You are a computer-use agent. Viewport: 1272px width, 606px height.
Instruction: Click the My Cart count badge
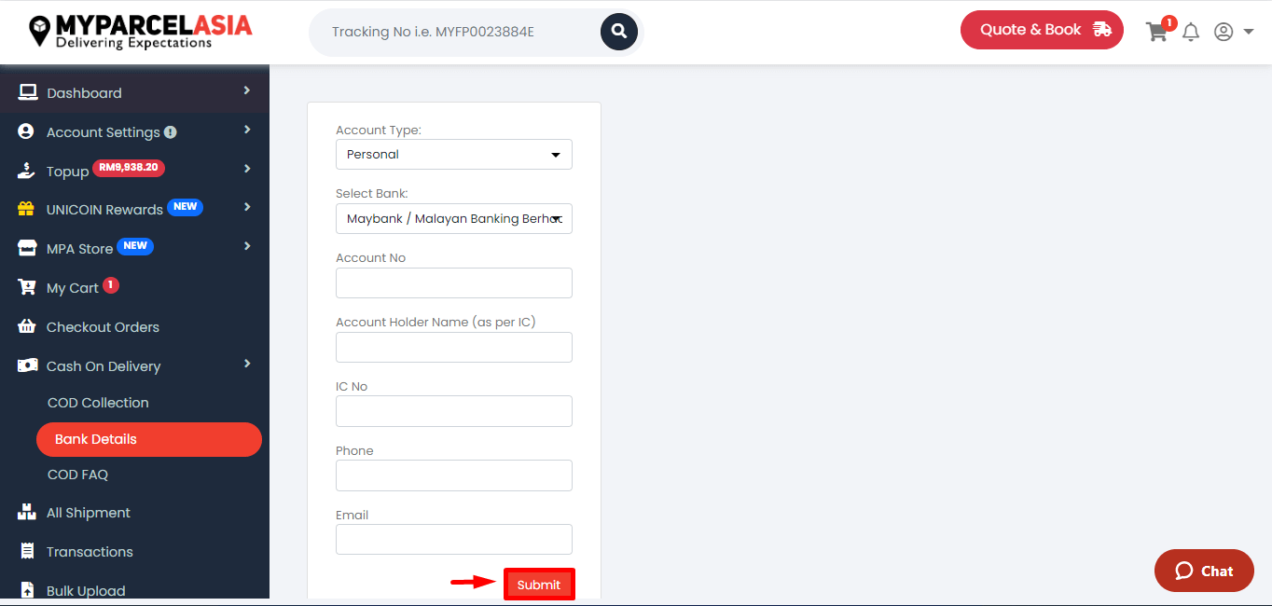tap(111, 285)
